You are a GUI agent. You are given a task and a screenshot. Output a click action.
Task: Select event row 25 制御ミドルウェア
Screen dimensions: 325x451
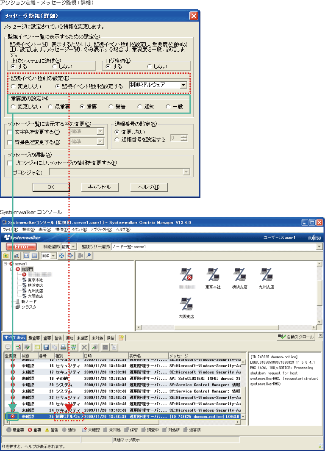pyautogui.click(x=123, y=416)
